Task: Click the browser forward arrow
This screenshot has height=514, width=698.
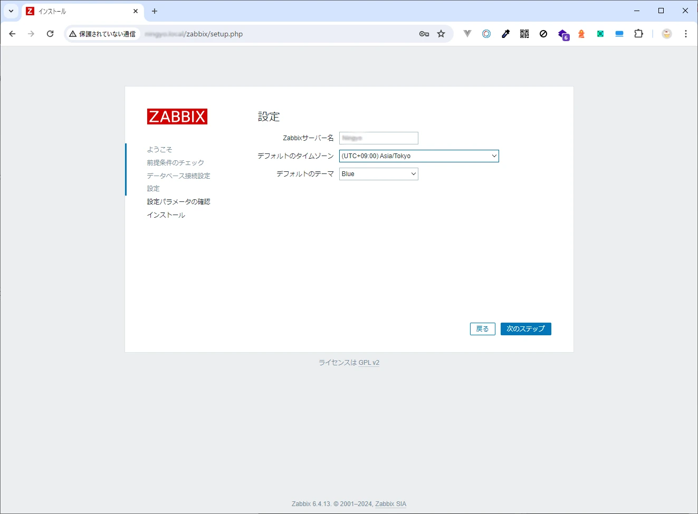Action: pos(31,34)
